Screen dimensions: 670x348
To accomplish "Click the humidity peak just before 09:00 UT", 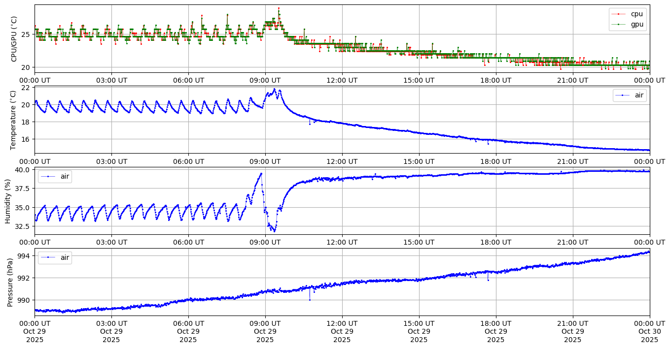I will tap(261, 173).
